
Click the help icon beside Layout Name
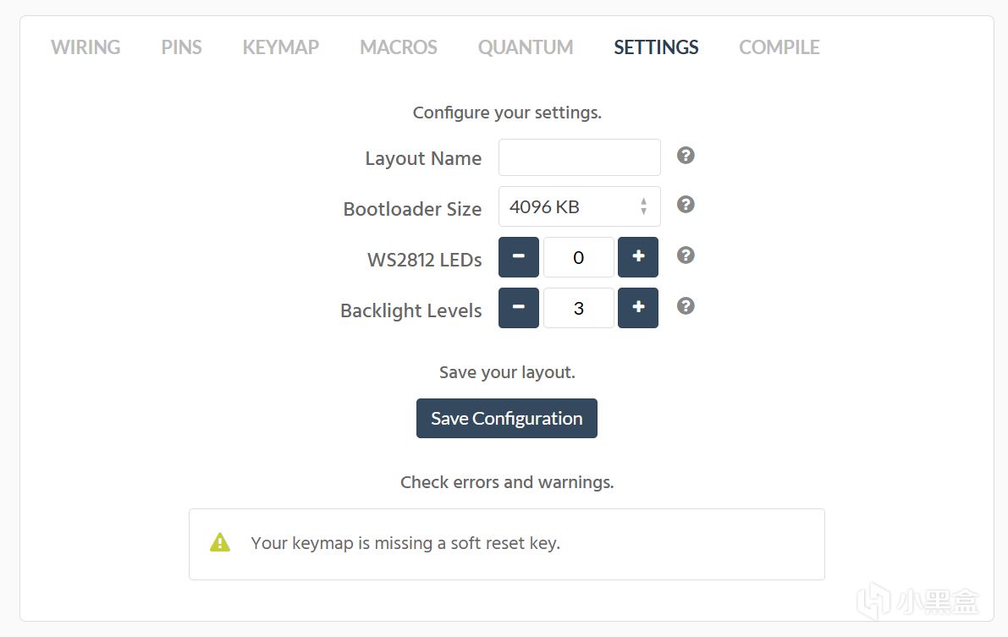[x=686, y=156]
